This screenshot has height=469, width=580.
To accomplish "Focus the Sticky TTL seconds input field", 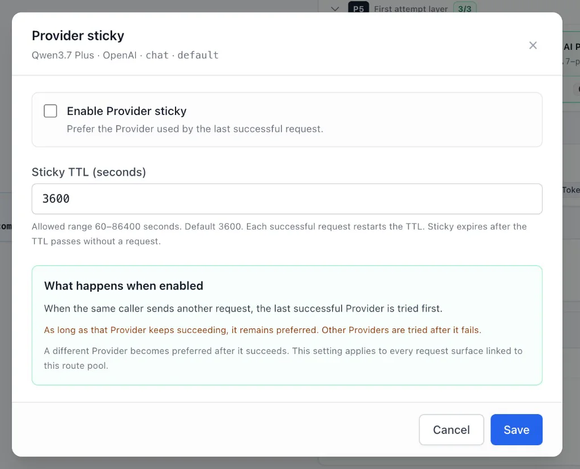I will pos(287,199).
